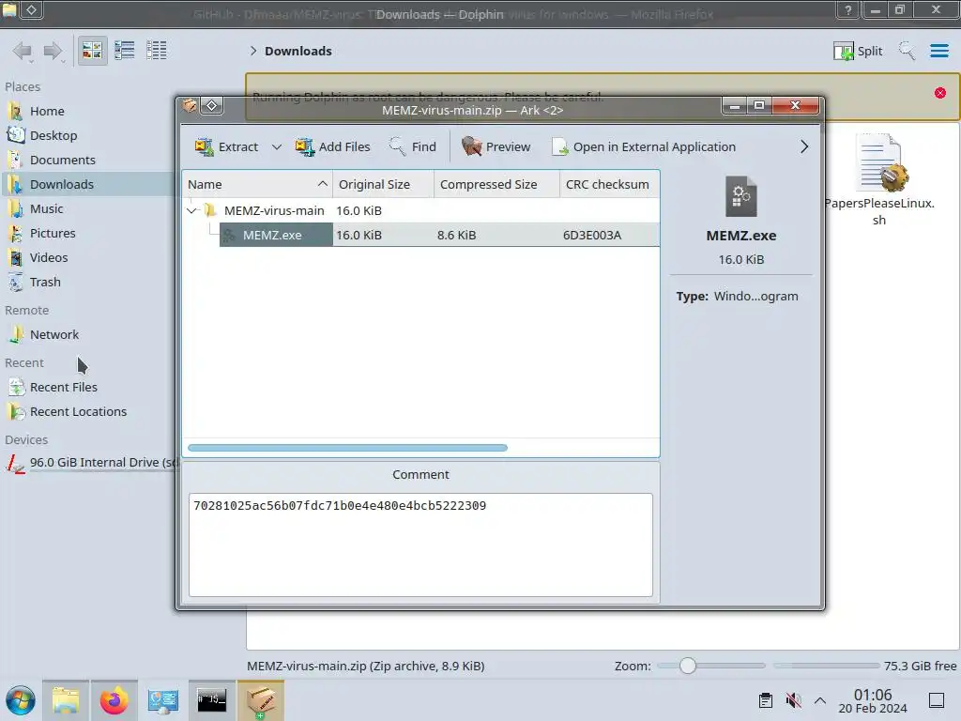The width and height of the screenshot is (961, 721).
Task: Toggle Split view in Dolphin
Action: (858, 51)
